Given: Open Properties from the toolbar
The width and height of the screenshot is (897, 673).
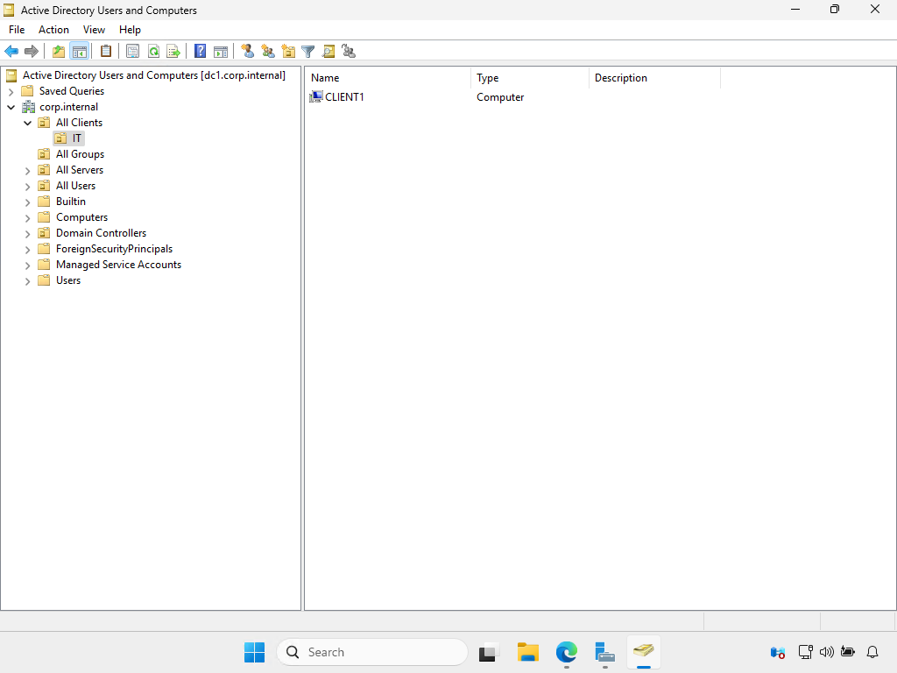Looking at the screenshot, I should pos(133,52).
